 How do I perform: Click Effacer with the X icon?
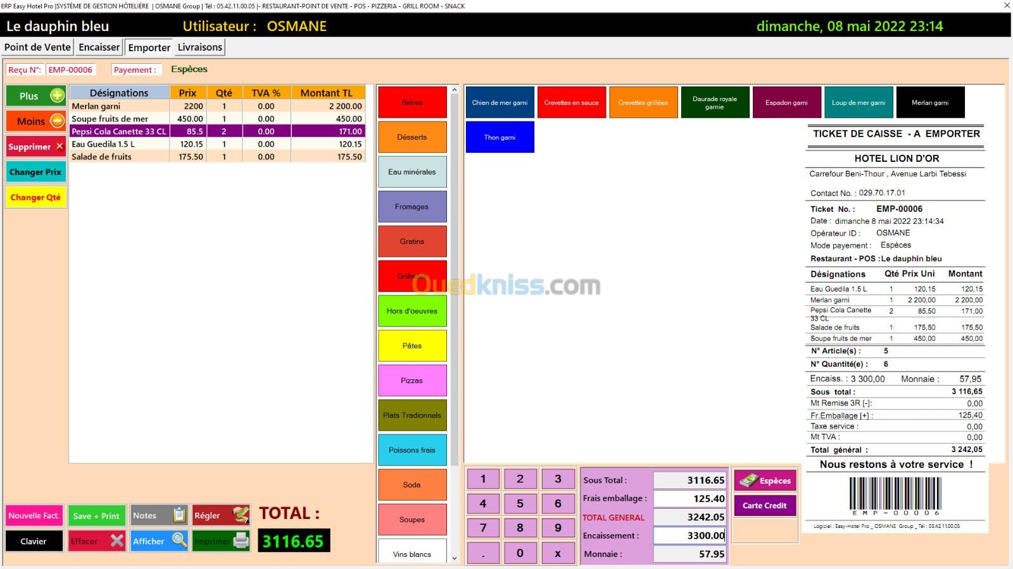[x=97, y=541]
